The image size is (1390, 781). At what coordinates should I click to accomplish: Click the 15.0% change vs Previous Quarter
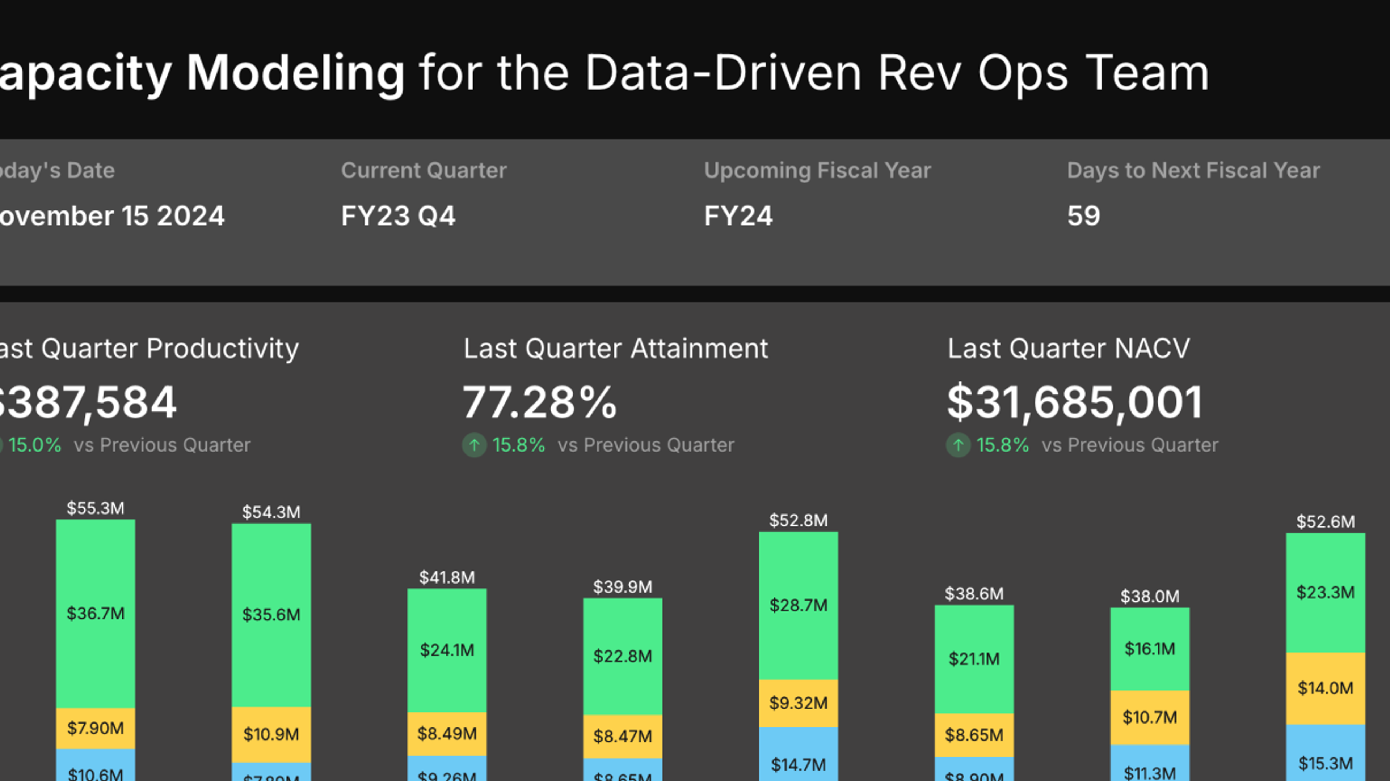pyautogui.click(x=34, y=445)
